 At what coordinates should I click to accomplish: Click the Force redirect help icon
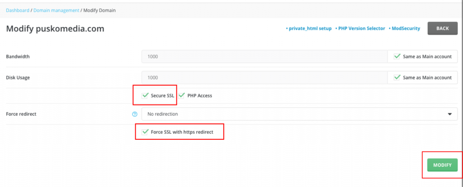pos(135,114)
